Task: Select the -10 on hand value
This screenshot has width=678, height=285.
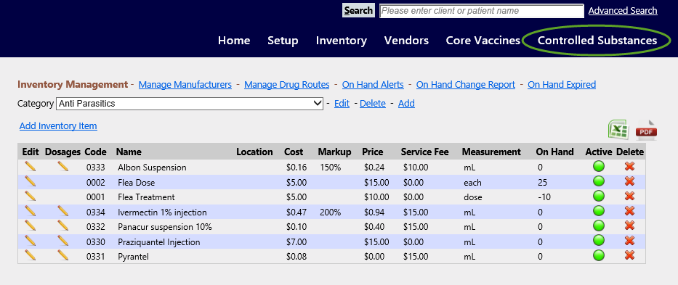Action: [544, 197]
